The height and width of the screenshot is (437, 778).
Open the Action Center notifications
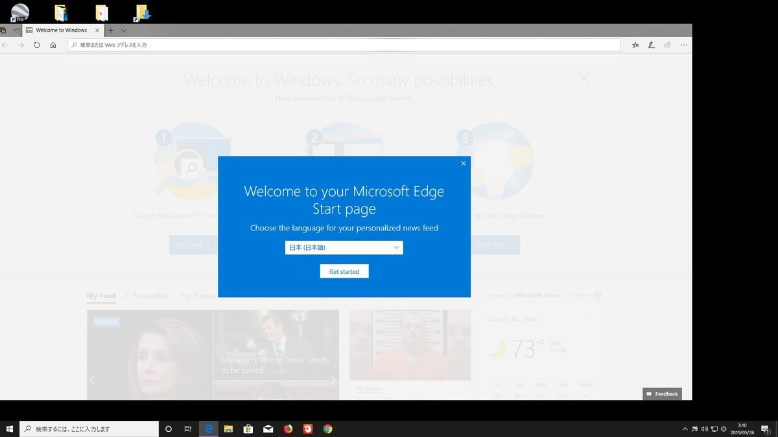(x=767, y=429)
